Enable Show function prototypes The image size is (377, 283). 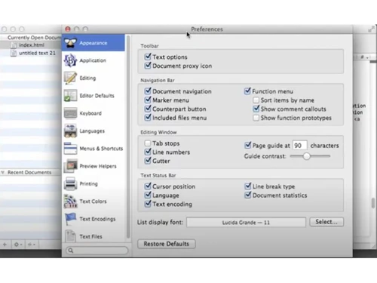pyautogui.click(x=256, y=118)
